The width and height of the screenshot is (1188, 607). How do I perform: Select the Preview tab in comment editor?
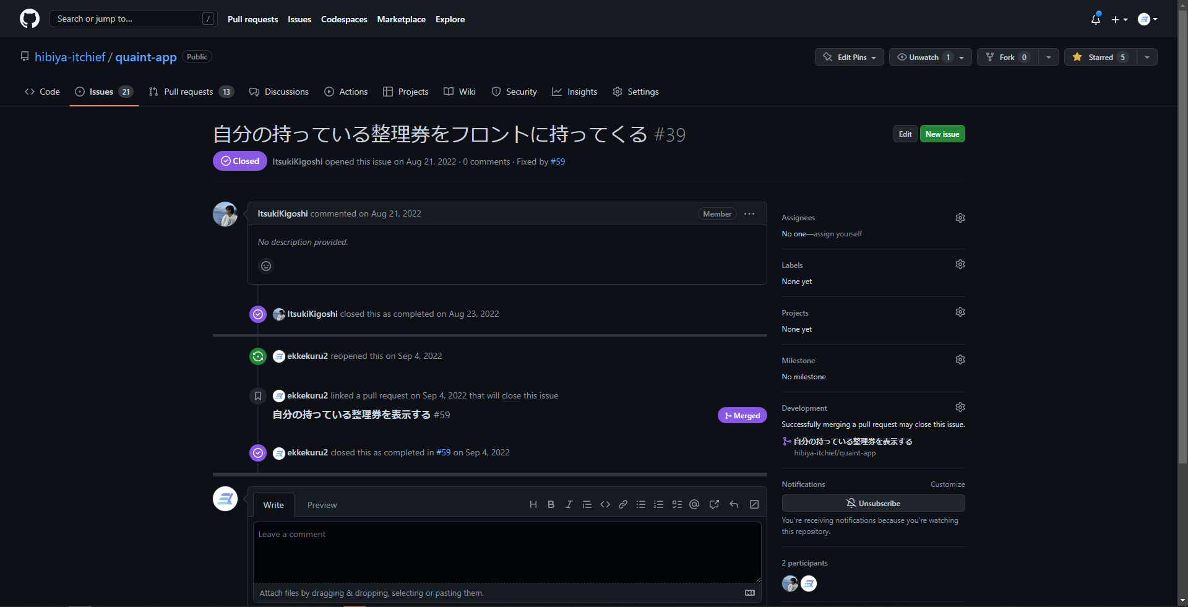coord(322,505)
